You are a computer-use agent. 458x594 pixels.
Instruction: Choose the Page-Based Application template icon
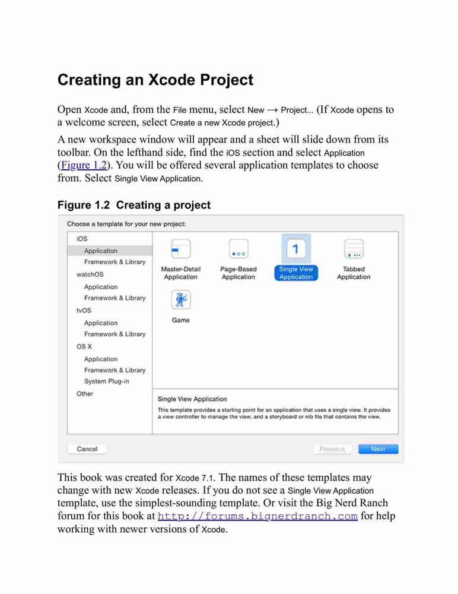(238, 249)
